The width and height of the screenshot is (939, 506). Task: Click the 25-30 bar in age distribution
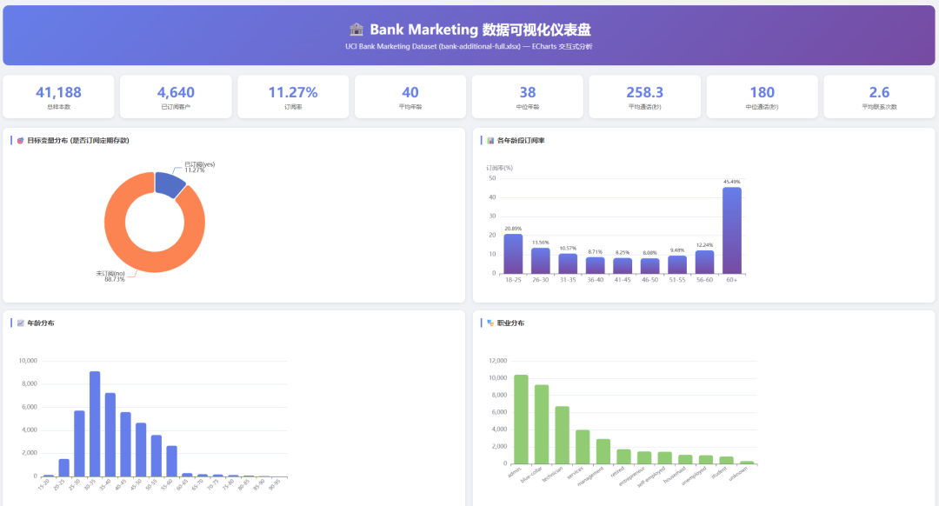pos(79,443)
